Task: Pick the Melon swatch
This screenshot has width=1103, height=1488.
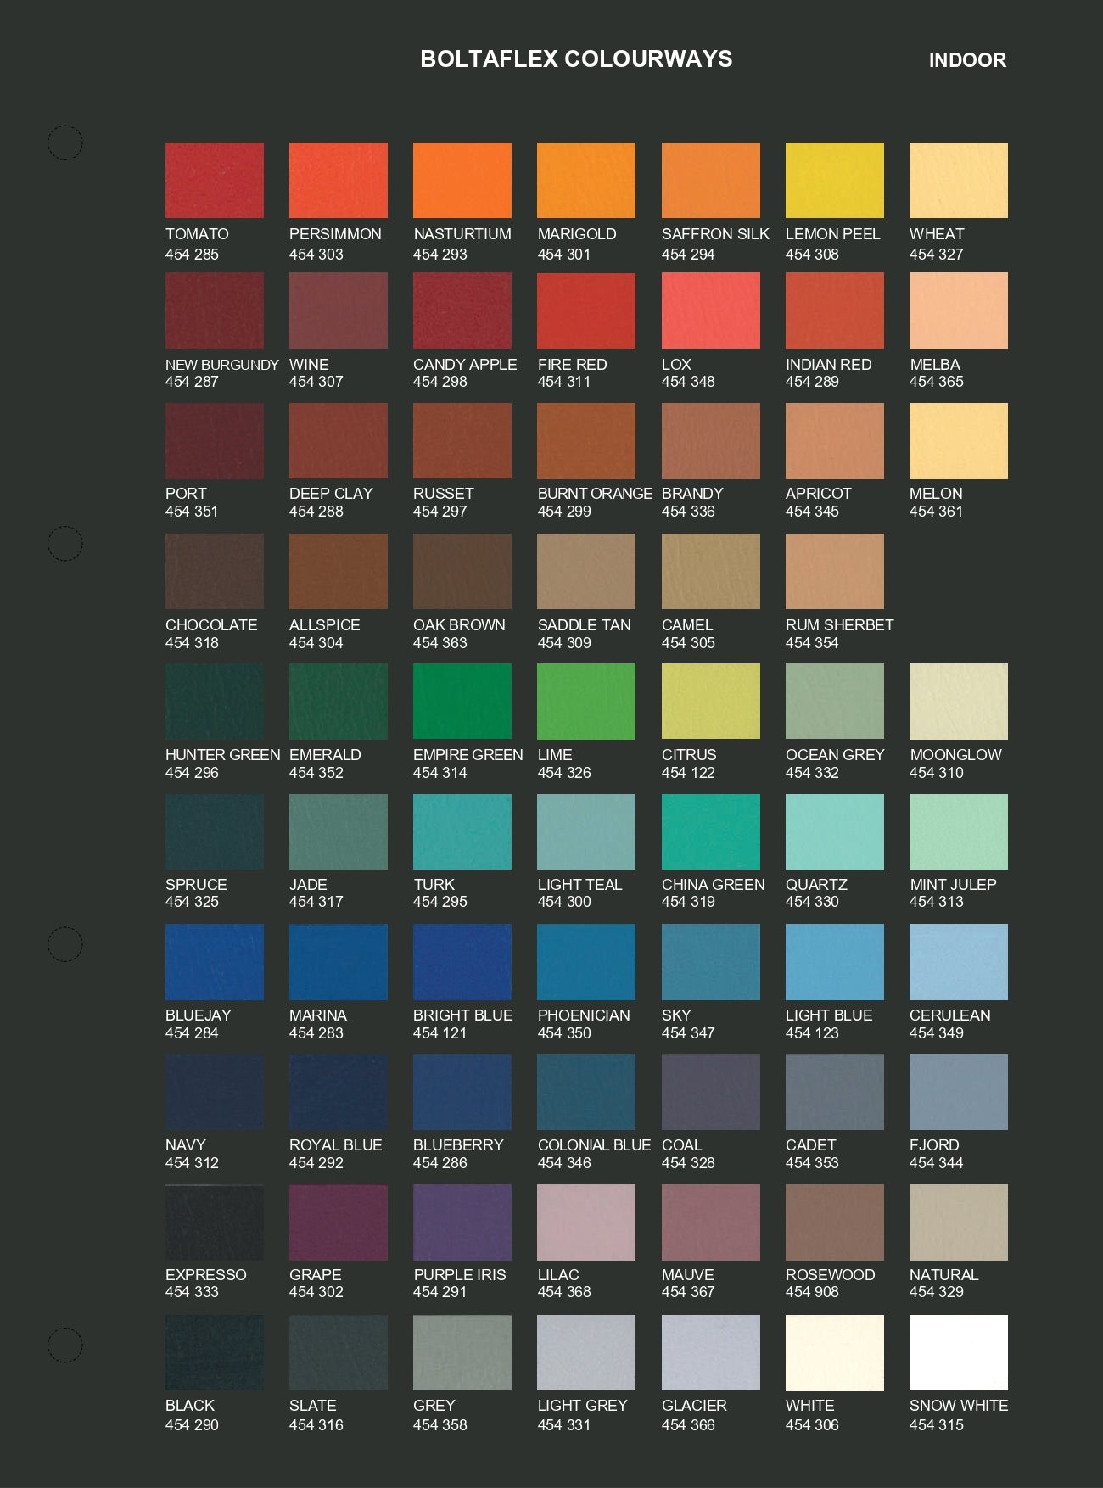Action: click(959, 441)
